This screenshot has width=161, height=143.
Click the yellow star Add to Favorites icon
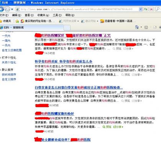17,21
